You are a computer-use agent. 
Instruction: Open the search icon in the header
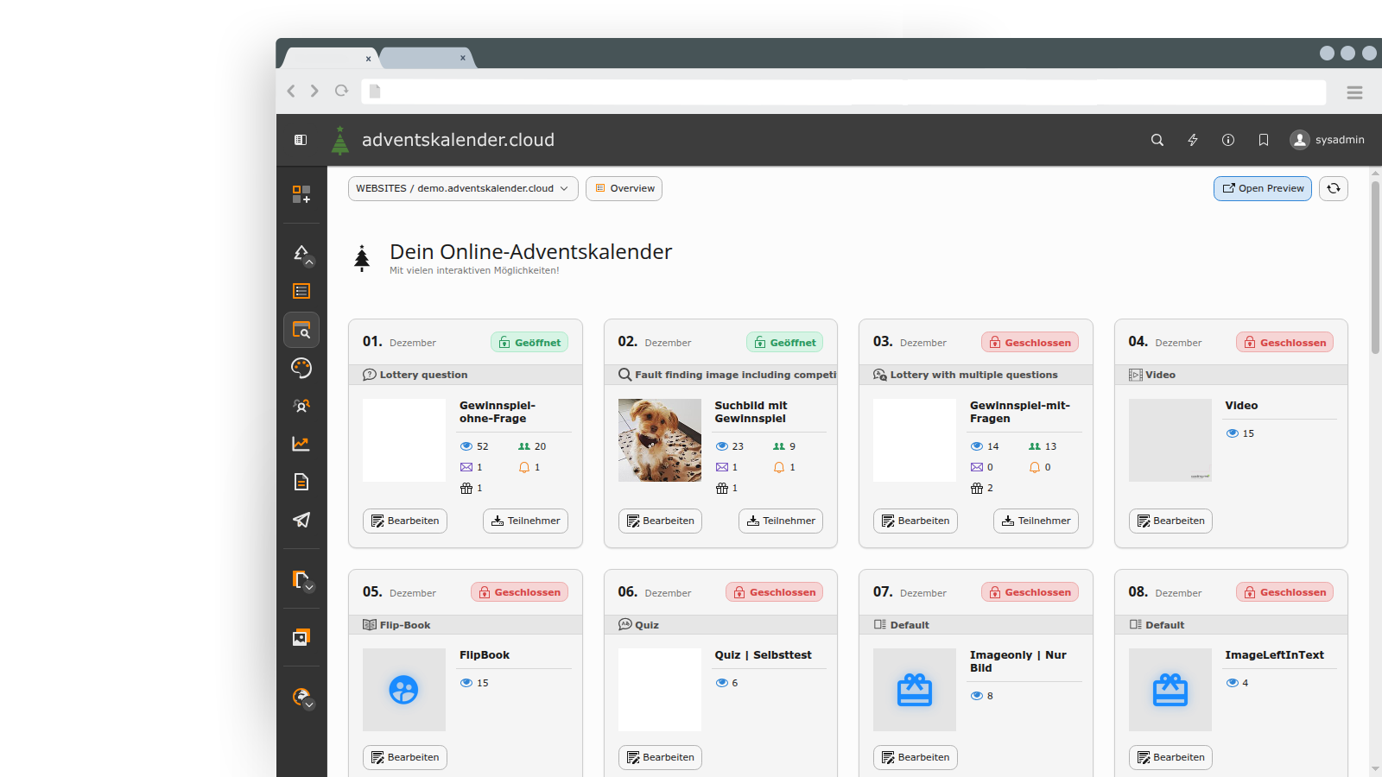tap(1157, 140)
